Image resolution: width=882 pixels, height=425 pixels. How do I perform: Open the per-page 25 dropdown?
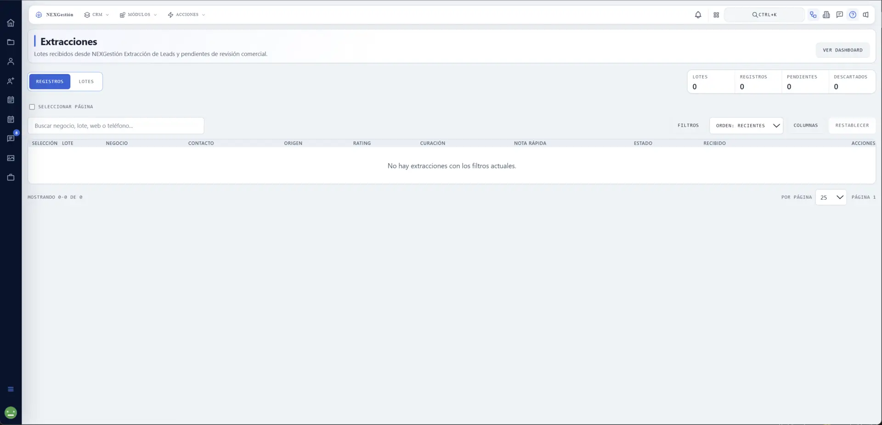831,197
